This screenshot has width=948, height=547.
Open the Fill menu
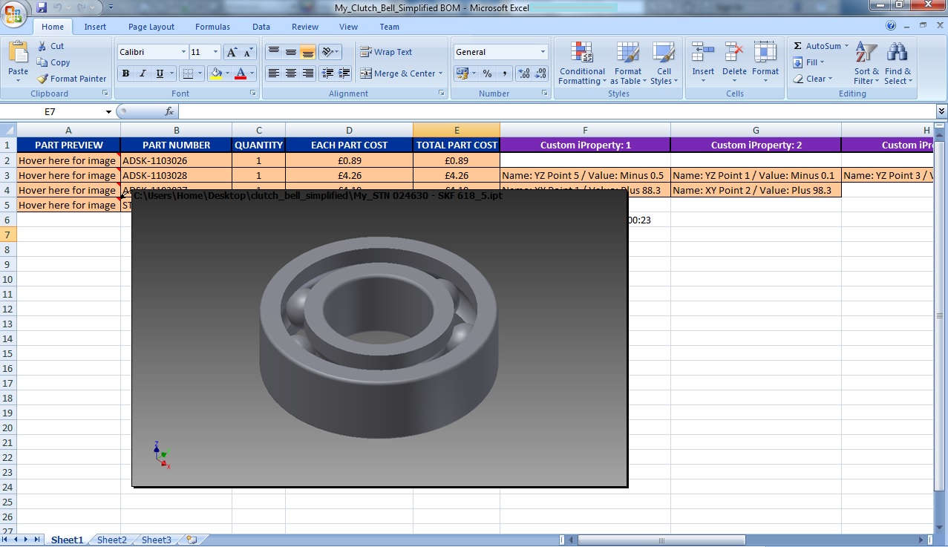[x=809, y=62]
